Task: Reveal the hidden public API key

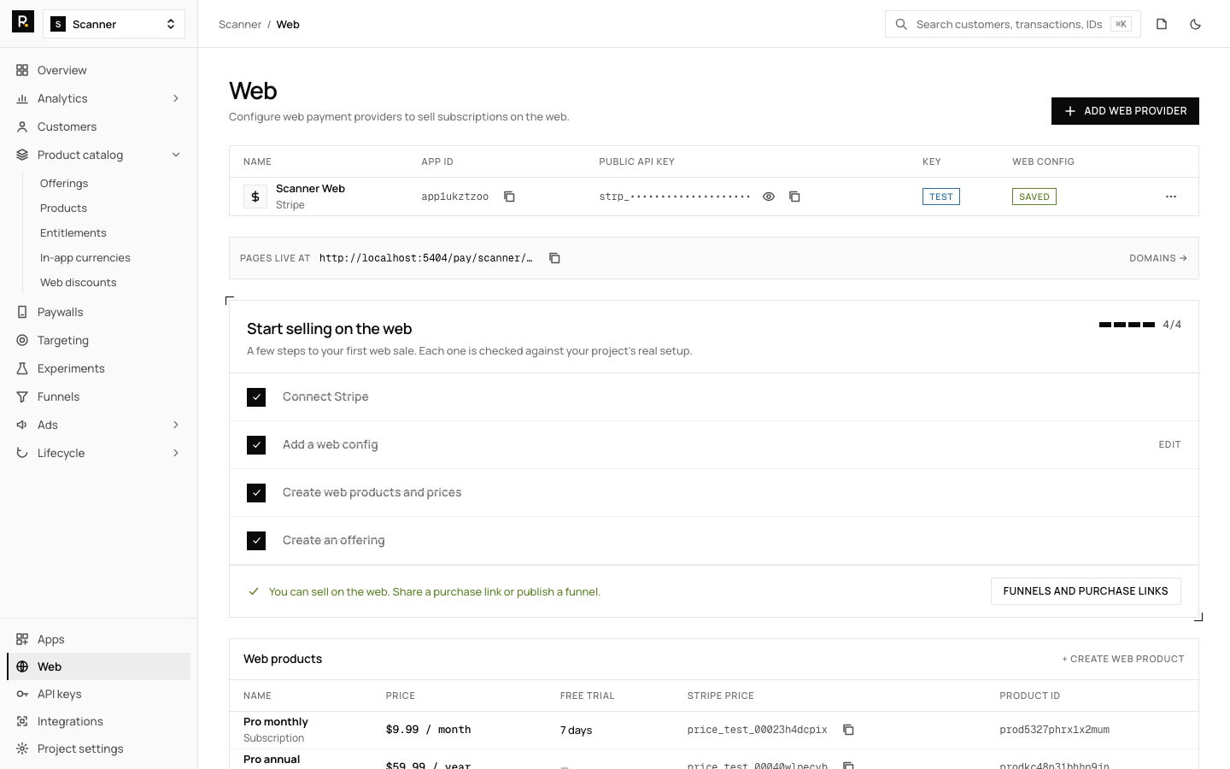Action: (x=769, y=197)
